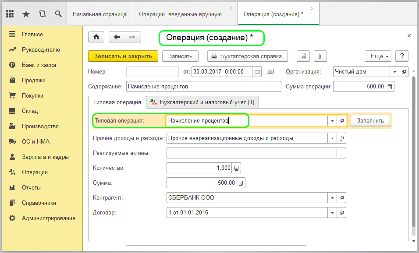This screenshot has height=253, width=419.
Task: Close the Операция (создание) form with X
Action: [x=409, y=35]
